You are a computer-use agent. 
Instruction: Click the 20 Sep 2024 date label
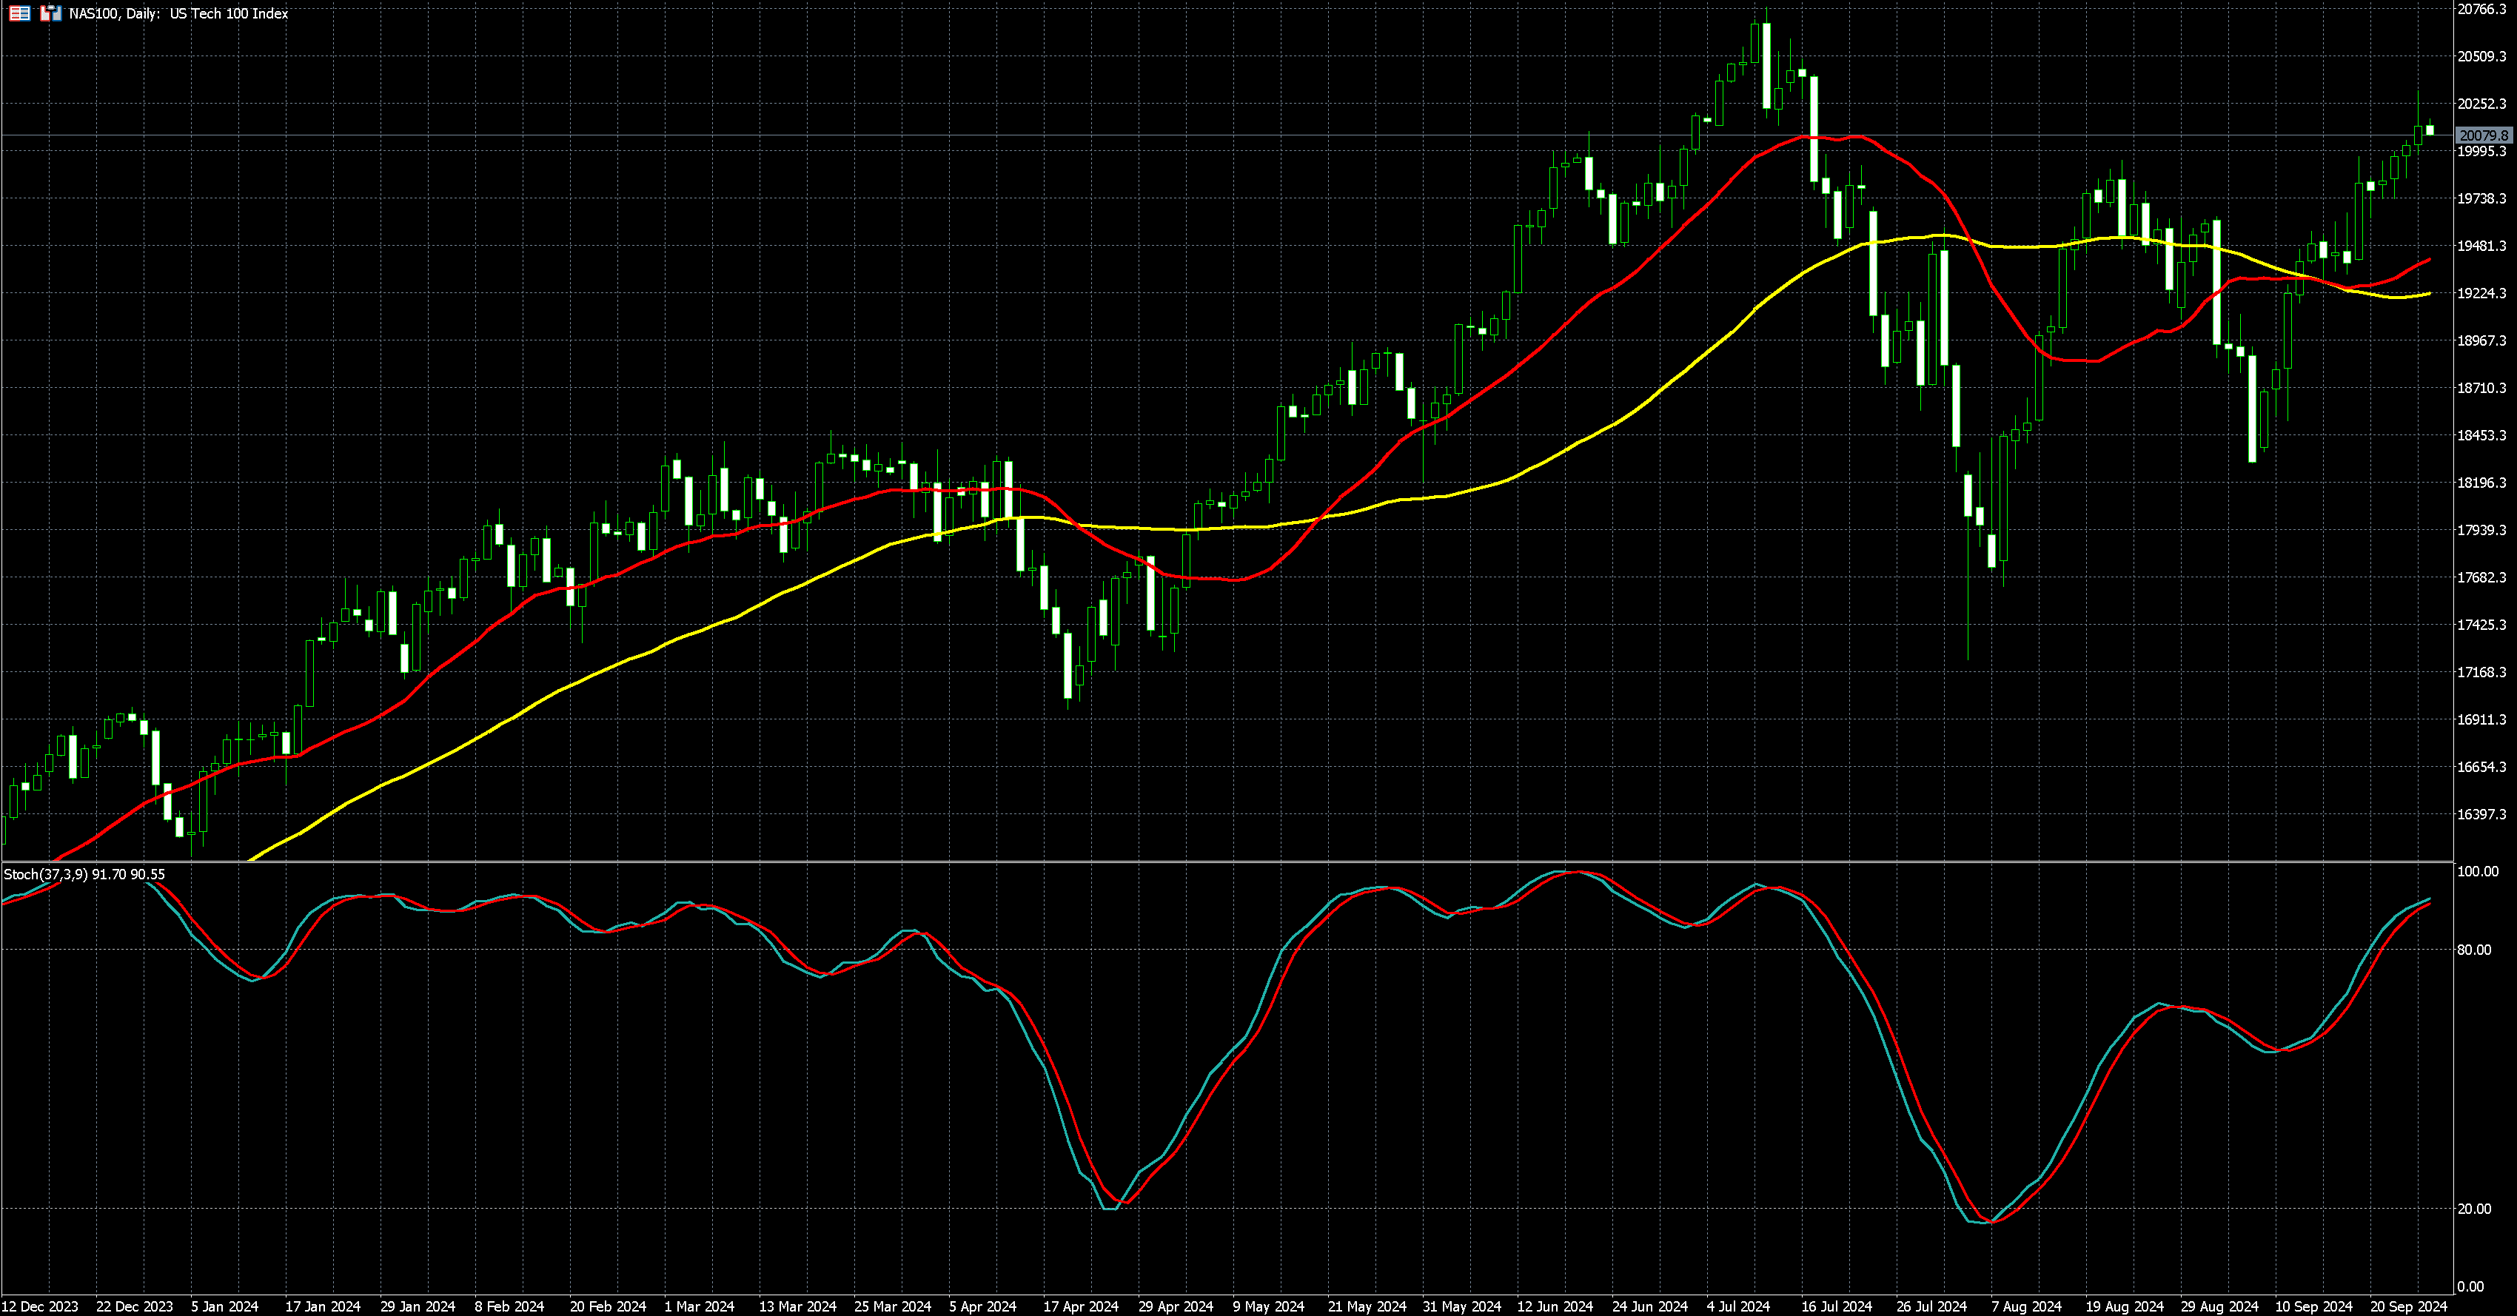pos(2410,1306)
